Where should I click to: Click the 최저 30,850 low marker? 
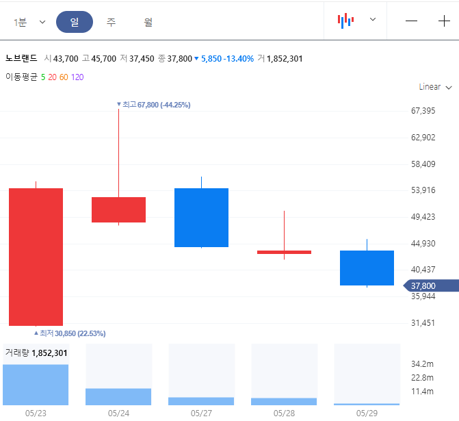pos(70,333)
